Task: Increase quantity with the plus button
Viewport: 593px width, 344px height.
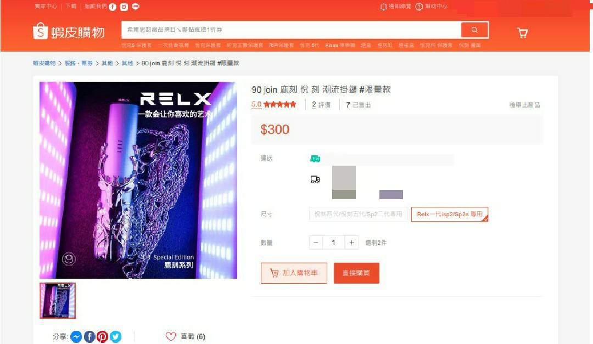Action: (351, 243)
